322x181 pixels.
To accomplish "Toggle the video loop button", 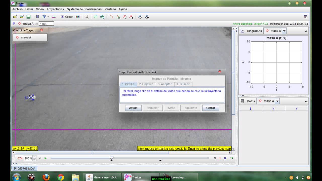I will click(232, 158).
